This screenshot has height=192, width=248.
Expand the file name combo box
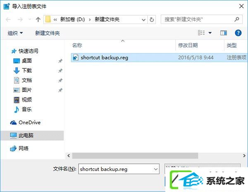click(156, 169)
